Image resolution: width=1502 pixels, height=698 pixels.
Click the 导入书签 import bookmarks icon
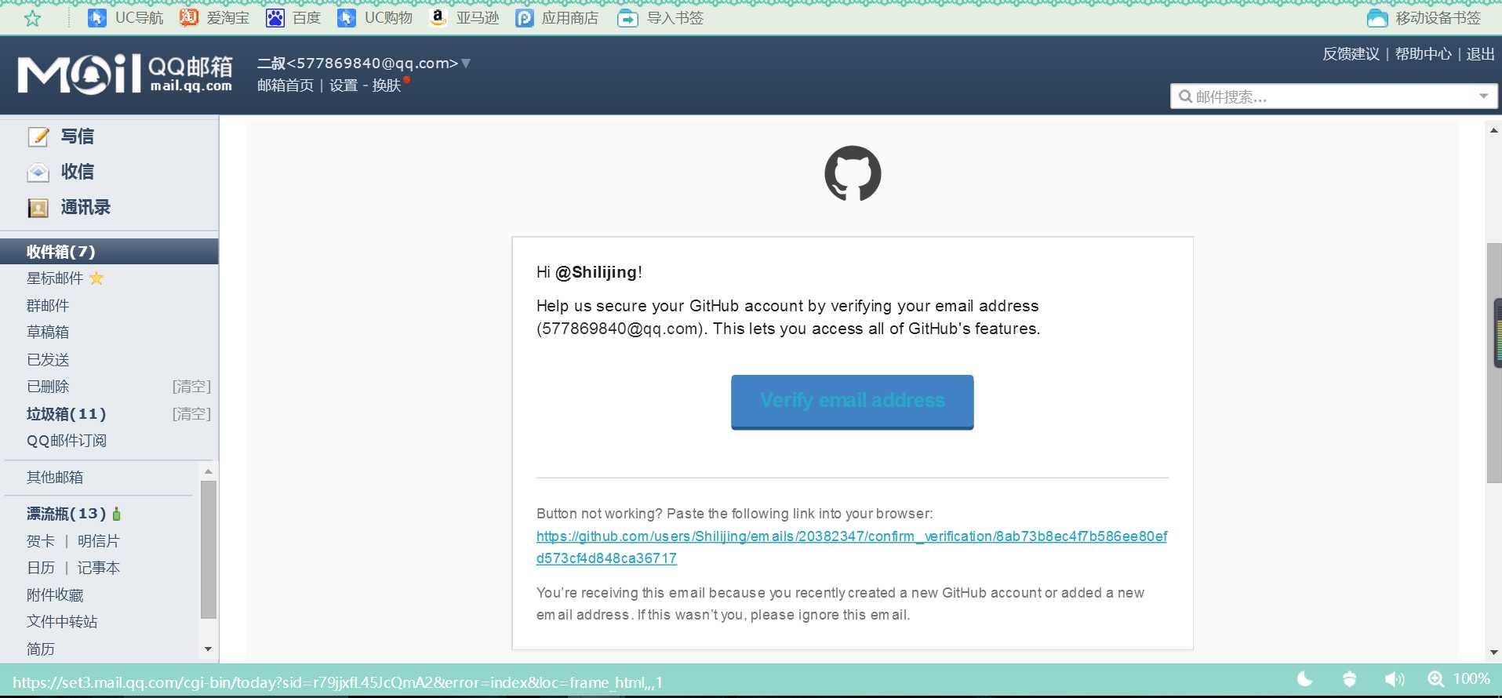pyautogui.click(x=627, y=18)
